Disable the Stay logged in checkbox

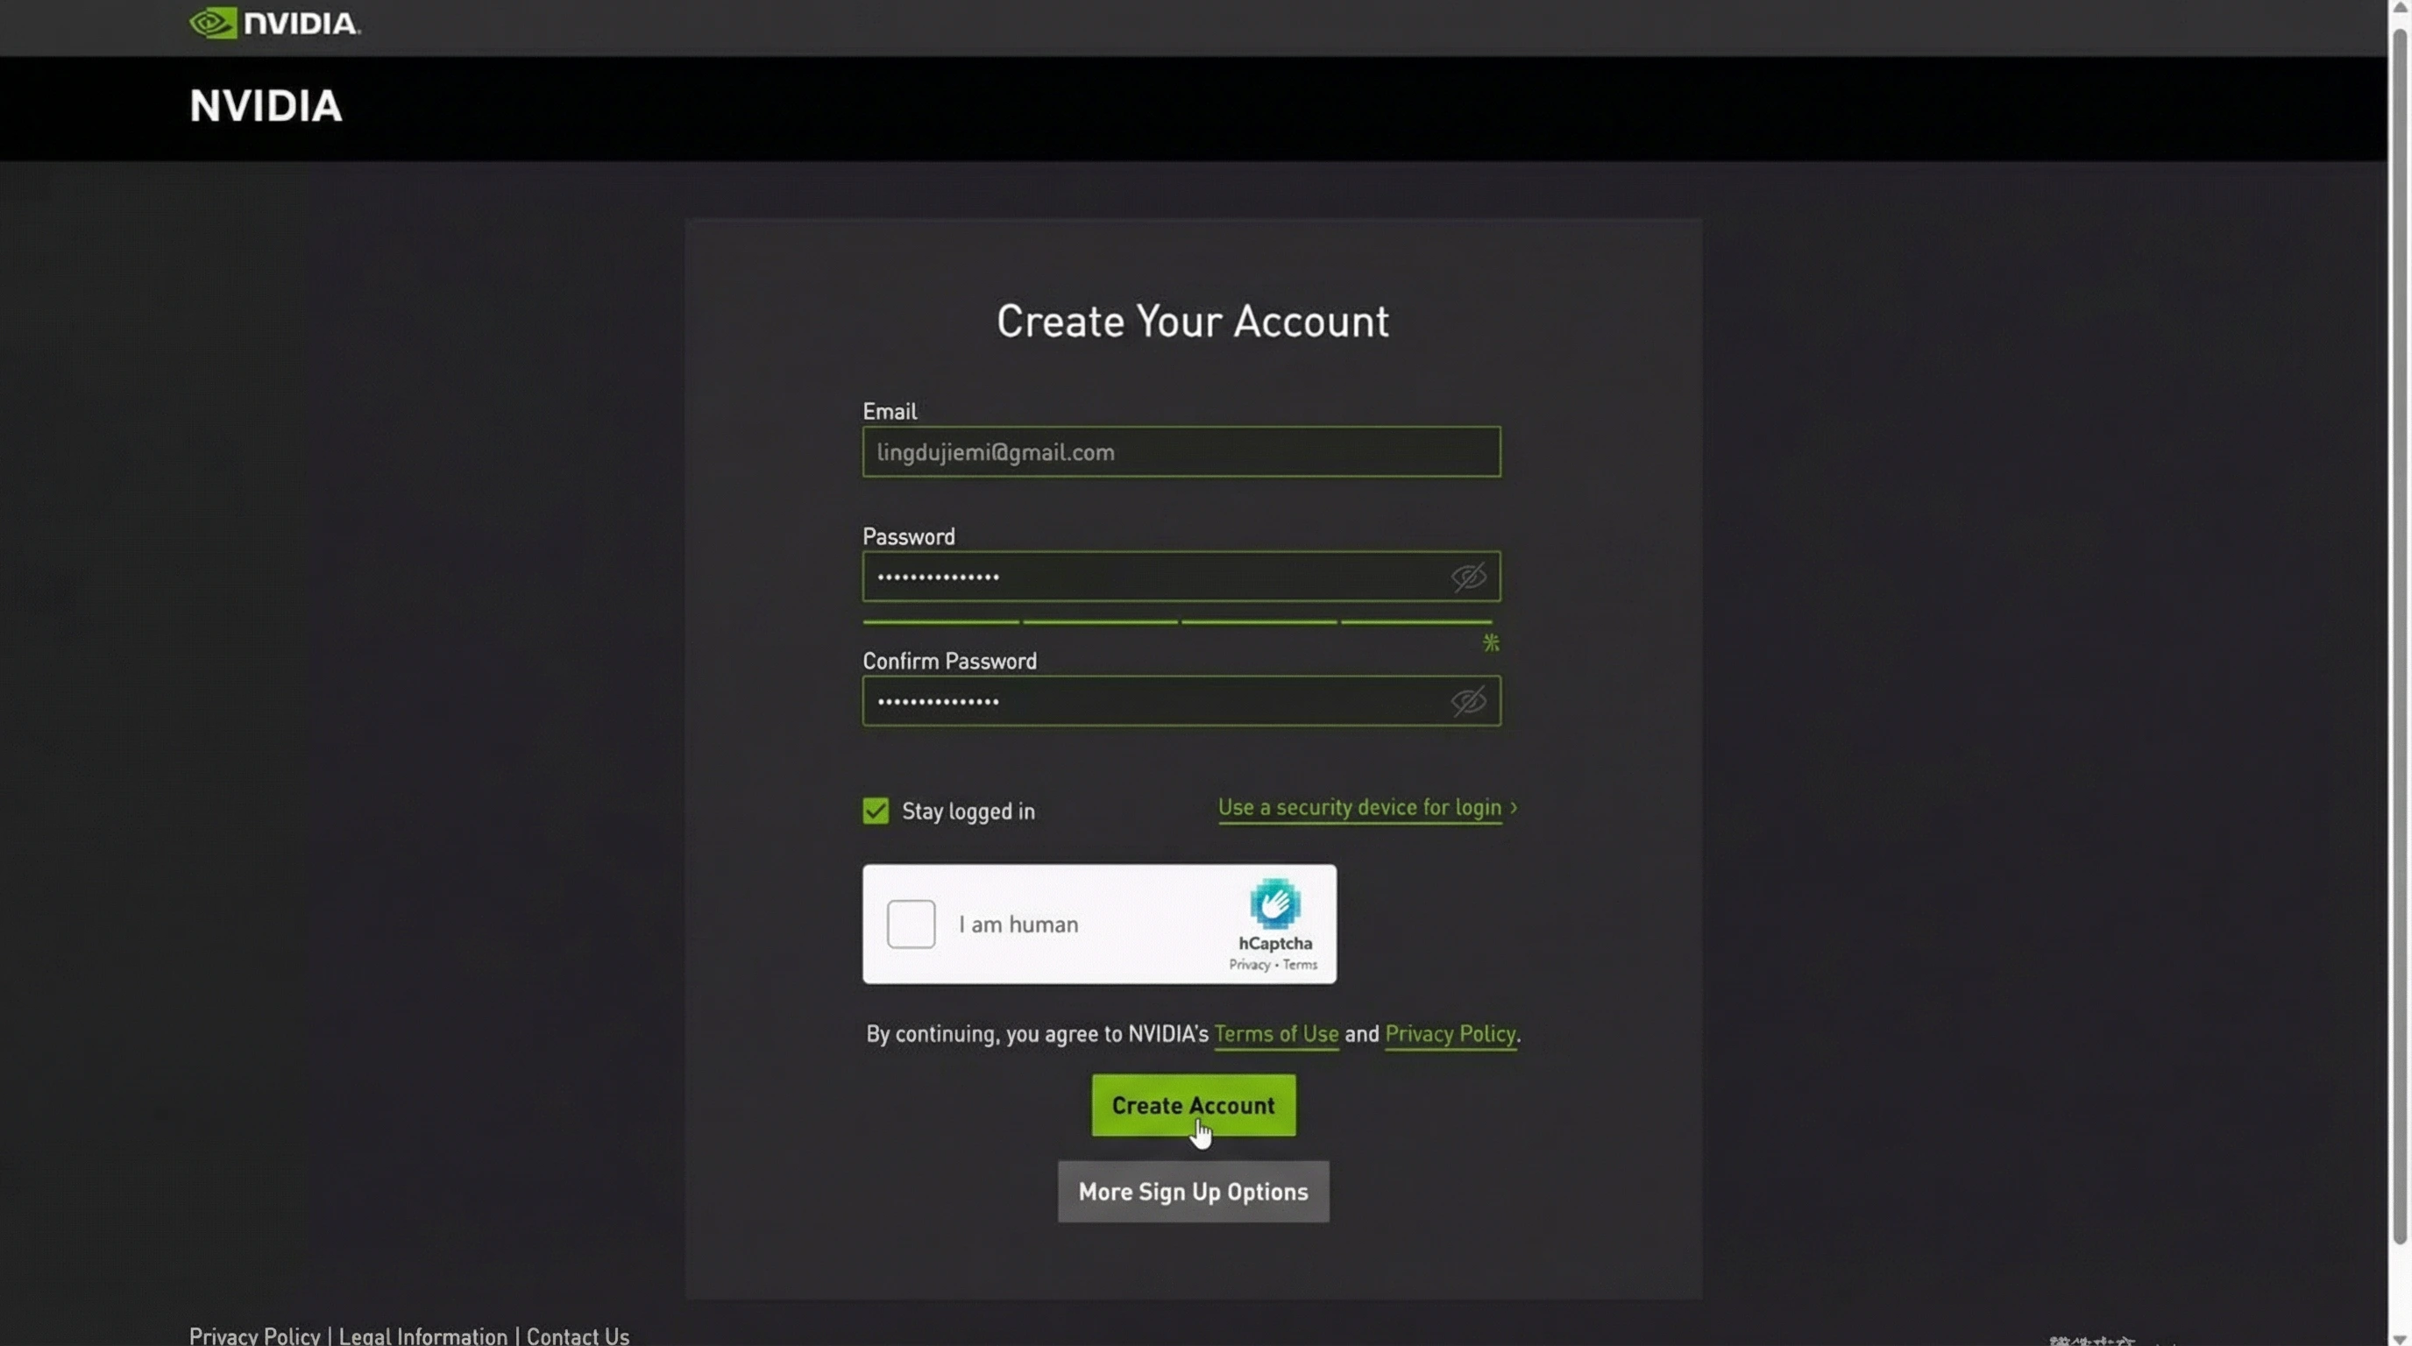tap(875, 811)
